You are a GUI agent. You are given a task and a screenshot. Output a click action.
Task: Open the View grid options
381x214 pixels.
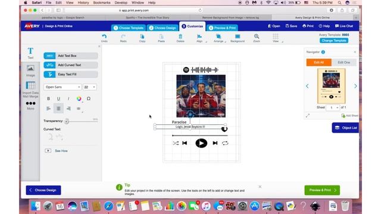(276, 38)
